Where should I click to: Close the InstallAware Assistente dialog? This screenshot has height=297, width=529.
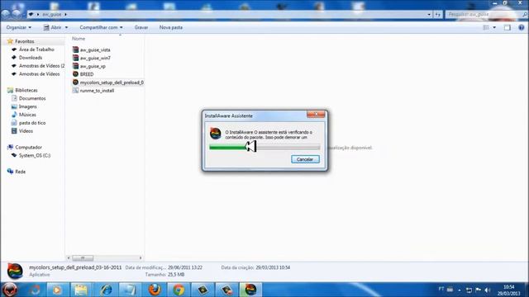316,115
